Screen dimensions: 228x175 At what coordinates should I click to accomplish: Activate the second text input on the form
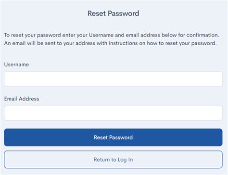tap(113, 113)
